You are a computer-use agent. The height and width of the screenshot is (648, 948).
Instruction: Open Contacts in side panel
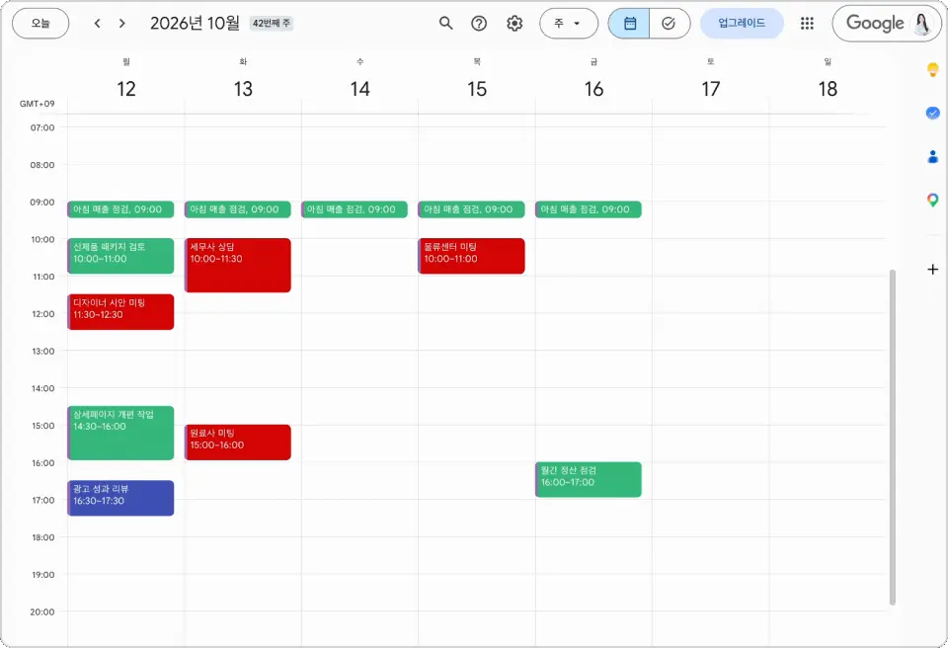(x=933, y=157)
